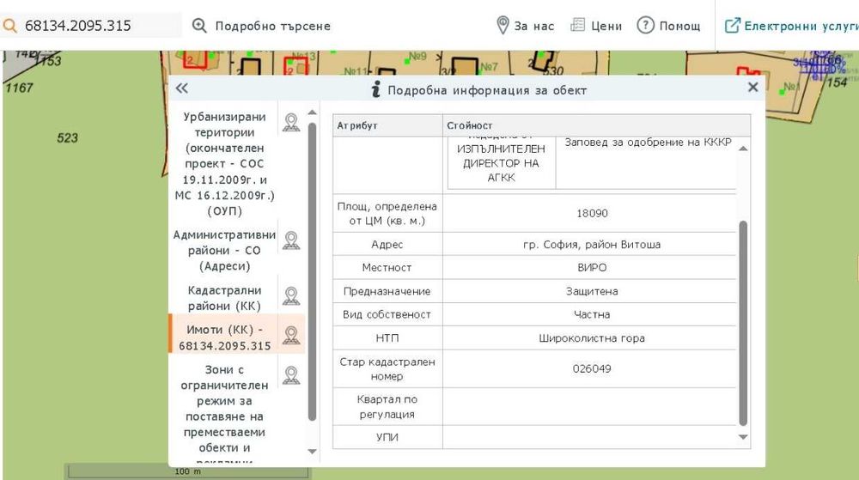
Task: Locate Имоти (КК) parcel via pin icon
Action: (291, 335)
